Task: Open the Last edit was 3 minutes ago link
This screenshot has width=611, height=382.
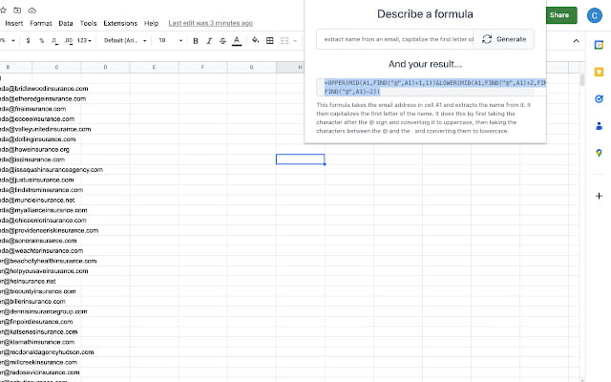Action: click(210, 23)
